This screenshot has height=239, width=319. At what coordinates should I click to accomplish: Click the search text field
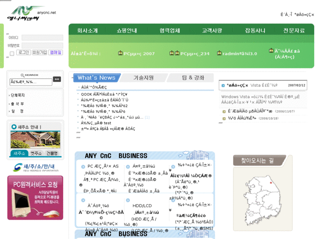(x=31, y=82)
